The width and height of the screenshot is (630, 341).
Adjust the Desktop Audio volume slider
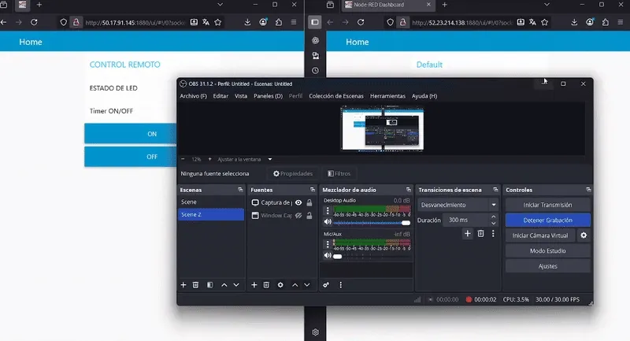pos(372,223)
